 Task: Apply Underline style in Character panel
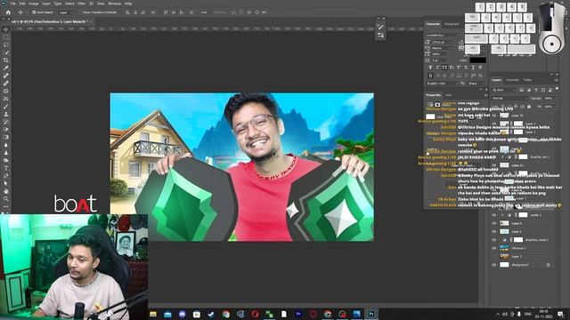[473, 68]
